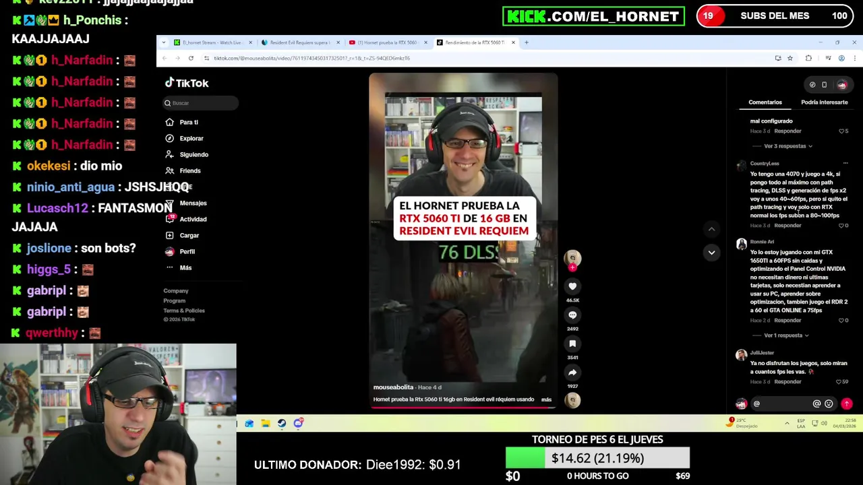Switch to Resident Evil Requiem supera tab
This screenshot has width=863, height=485.
pos(299,42)
